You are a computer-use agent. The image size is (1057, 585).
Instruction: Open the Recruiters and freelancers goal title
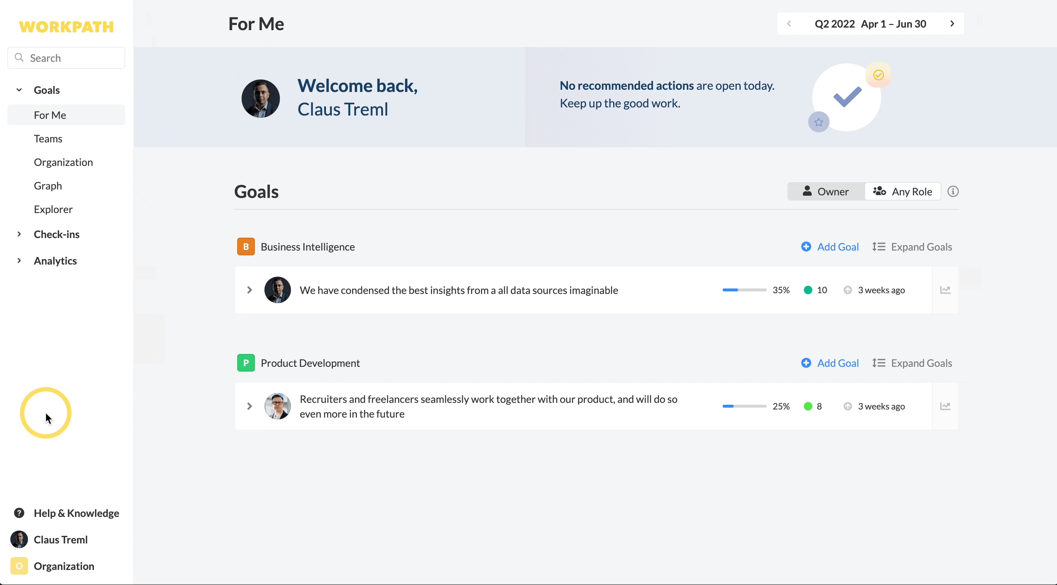coord(488,406)
